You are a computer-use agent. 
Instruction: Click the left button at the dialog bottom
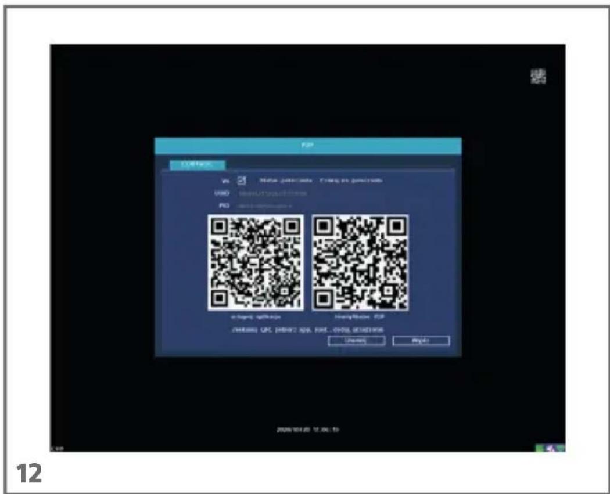356,341
